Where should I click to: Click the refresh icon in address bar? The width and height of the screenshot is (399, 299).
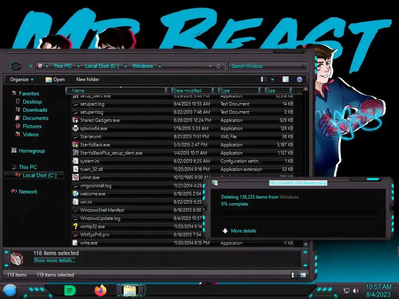[x=219, y=66]
